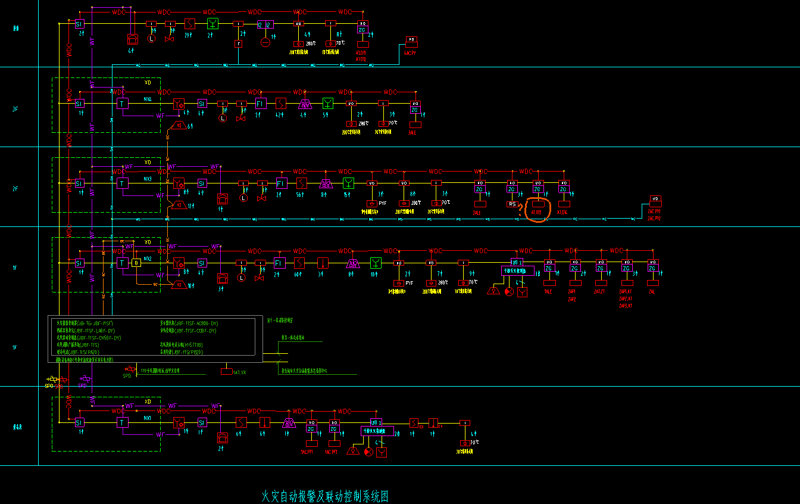
Task: Click the 3F floor label on the left
Action: 17,109
